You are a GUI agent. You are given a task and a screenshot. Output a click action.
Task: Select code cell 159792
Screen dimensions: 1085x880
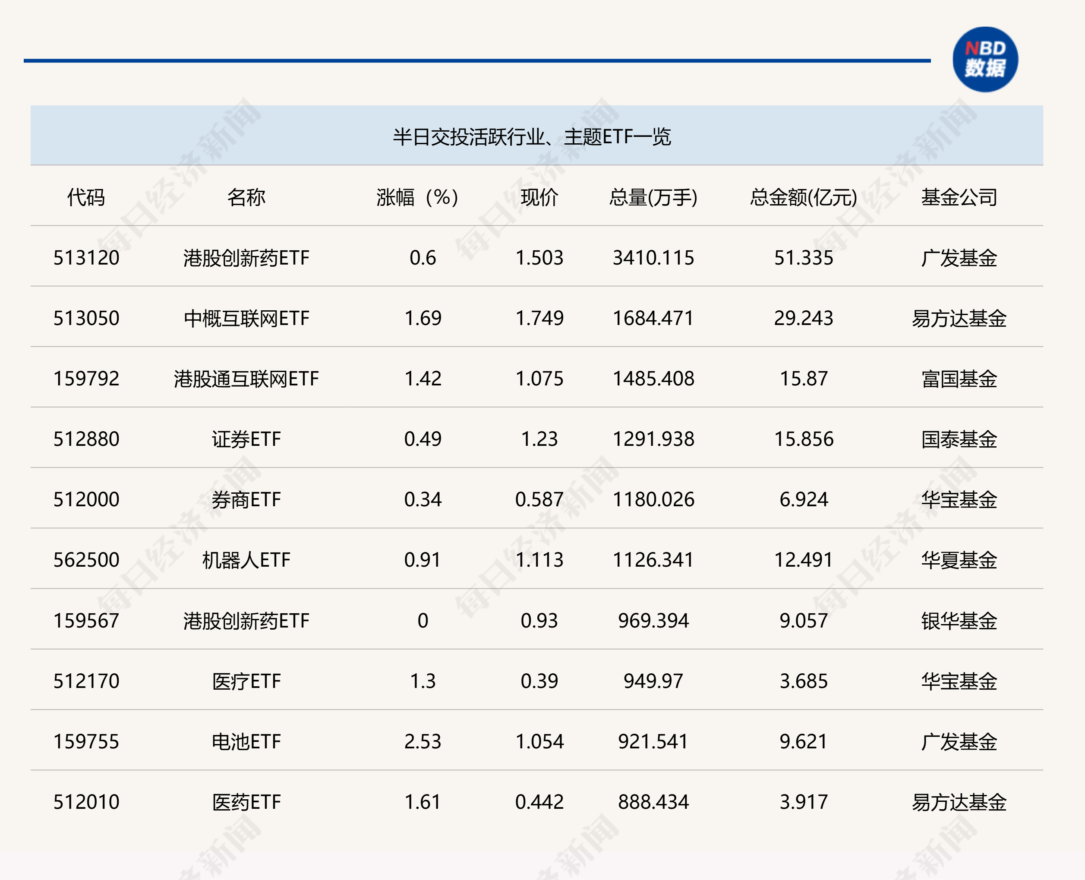pos(87,378)
